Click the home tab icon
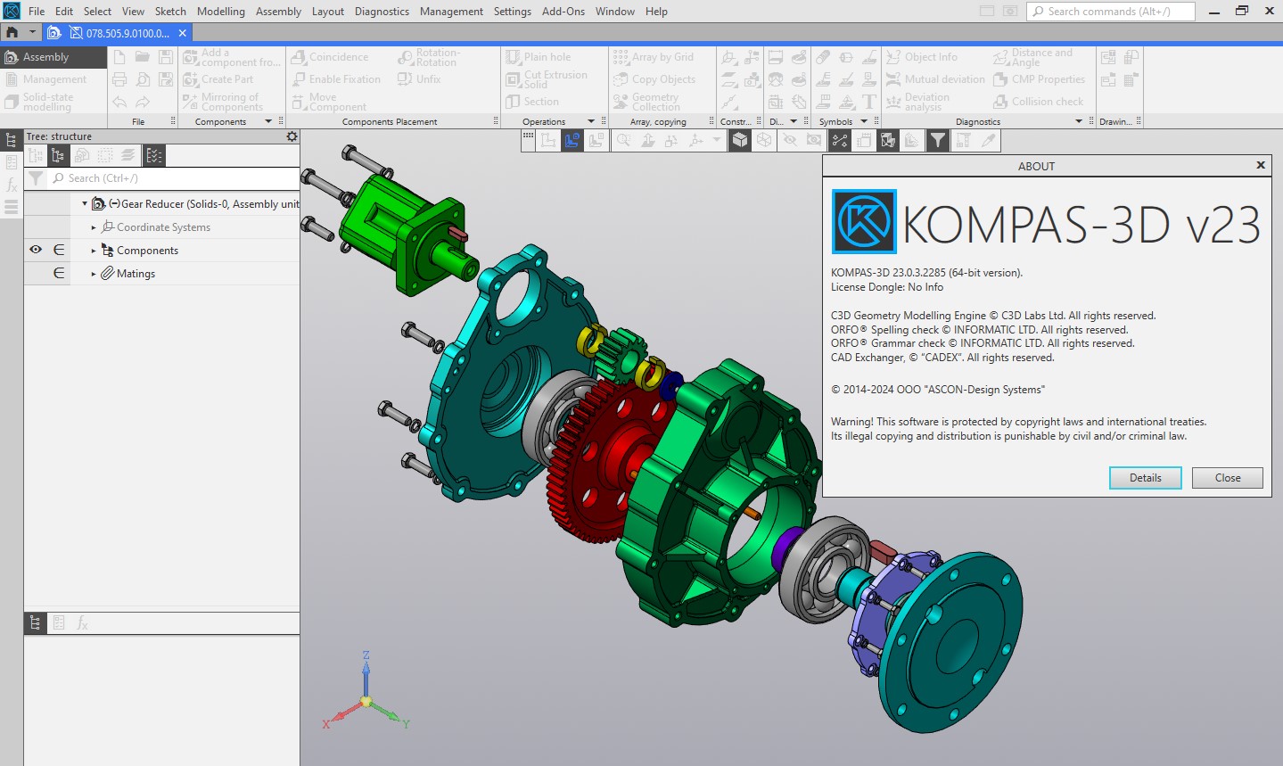The width and height of the screenshot is (1283, 766). click(x=12, y=33)
